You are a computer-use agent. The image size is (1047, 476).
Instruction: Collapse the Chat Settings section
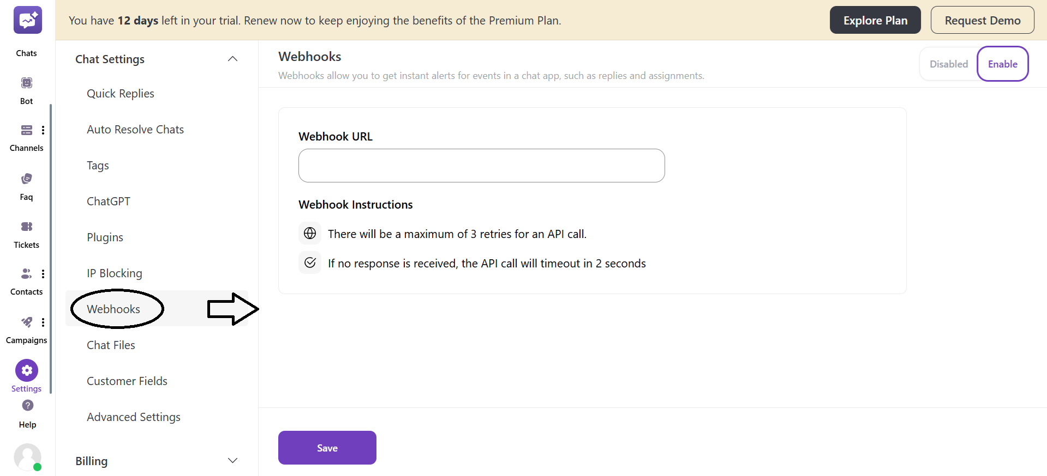pos(232,59)
